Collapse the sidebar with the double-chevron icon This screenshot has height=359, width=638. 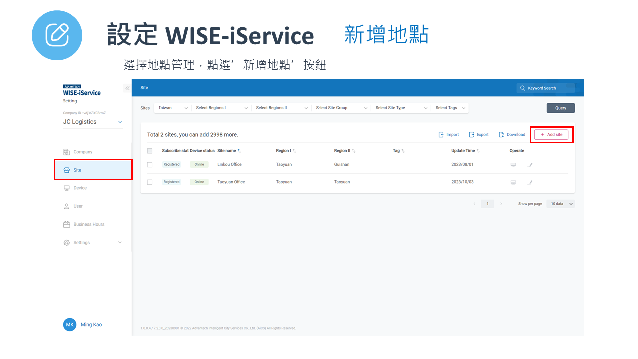pyautogui.click(x=127, y=88)
